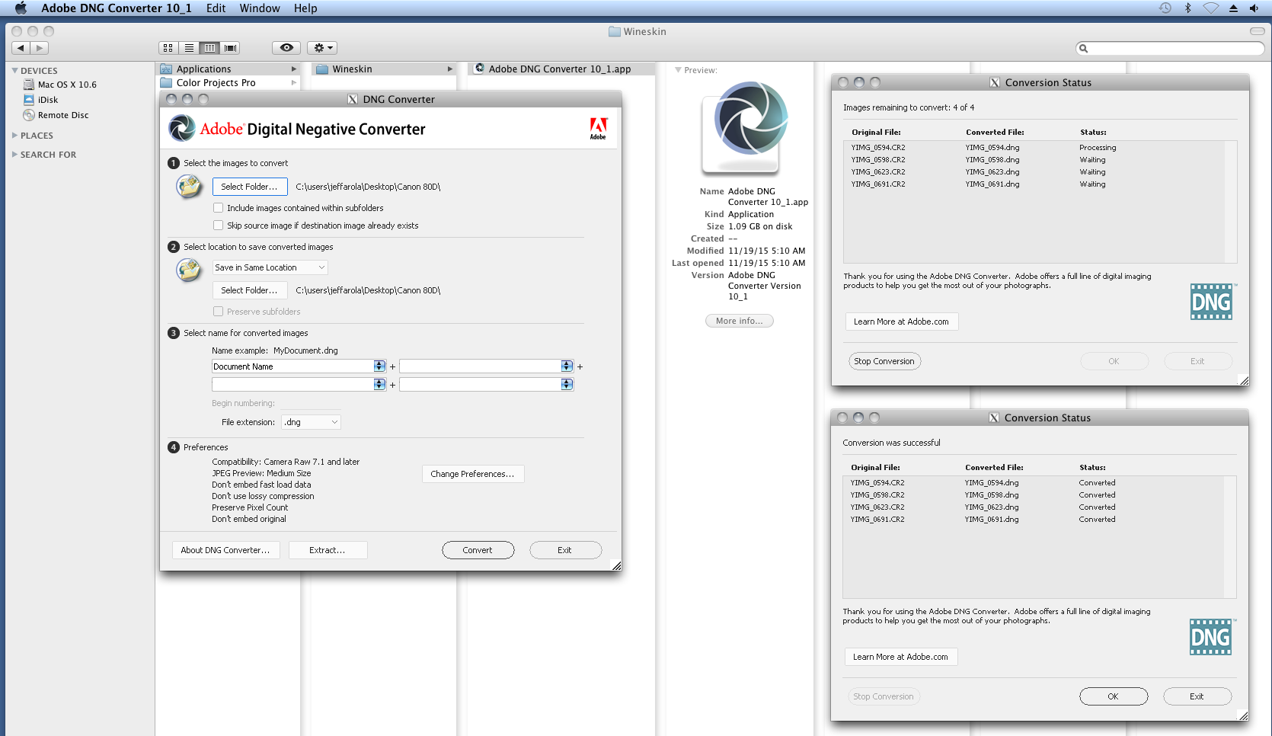1272x736 pixels.
Task: Switch Finder to column view
Action: [209, 48]
